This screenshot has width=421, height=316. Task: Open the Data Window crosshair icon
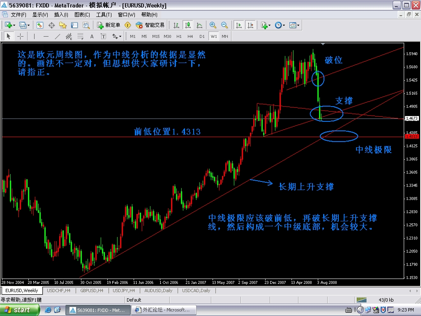(51, 25)
